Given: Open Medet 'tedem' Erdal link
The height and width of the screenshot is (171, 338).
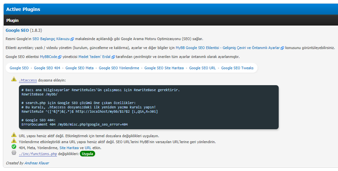Looking at the screenshot, I should pos(94,57).
